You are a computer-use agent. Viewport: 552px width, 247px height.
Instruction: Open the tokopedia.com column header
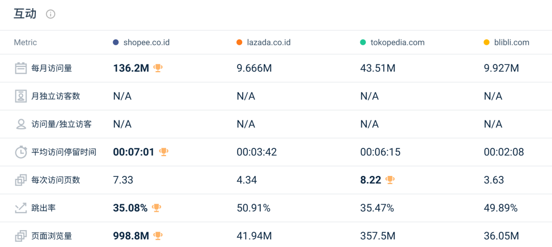pyautogui.click(x=398, y=42)
